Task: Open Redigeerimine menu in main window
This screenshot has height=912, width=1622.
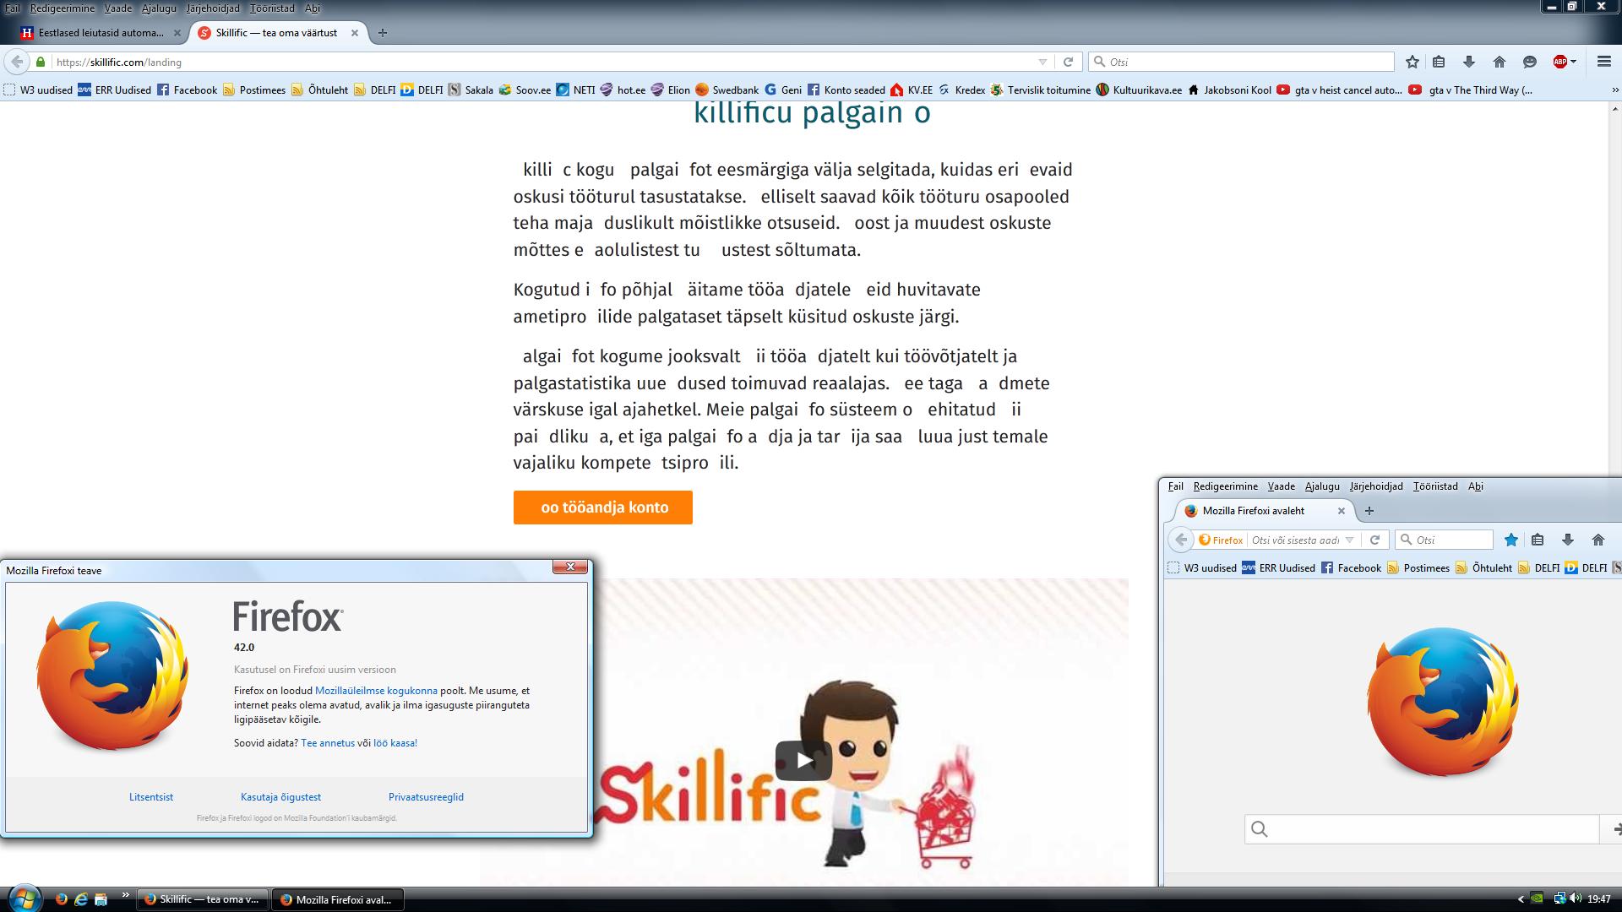Action: pos(63,8)
